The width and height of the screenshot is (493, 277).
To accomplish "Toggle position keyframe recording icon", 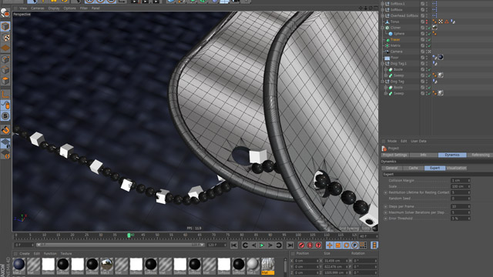I will pyautogui.click(x=330, y=245).
